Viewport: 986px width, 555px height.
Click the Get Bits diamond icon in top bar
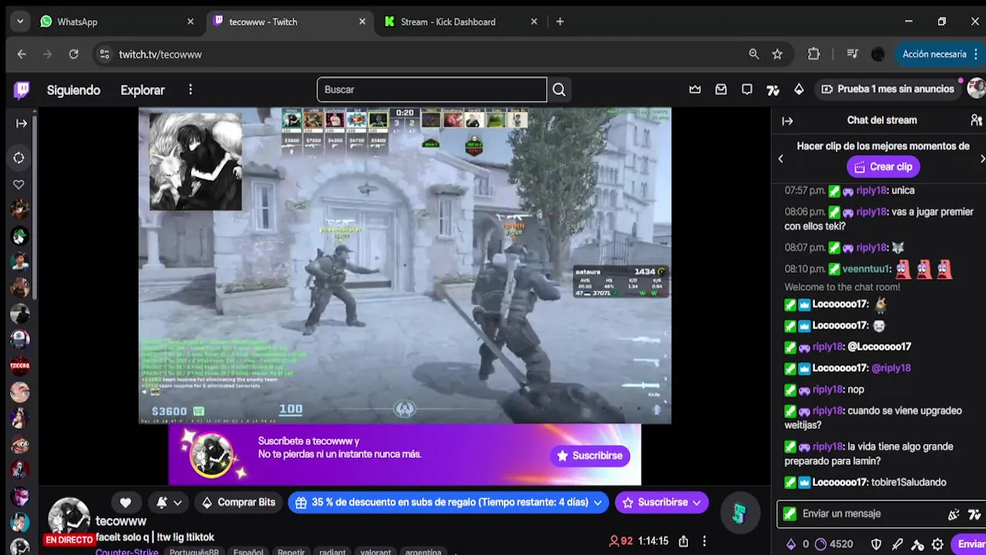coord(799,89)
